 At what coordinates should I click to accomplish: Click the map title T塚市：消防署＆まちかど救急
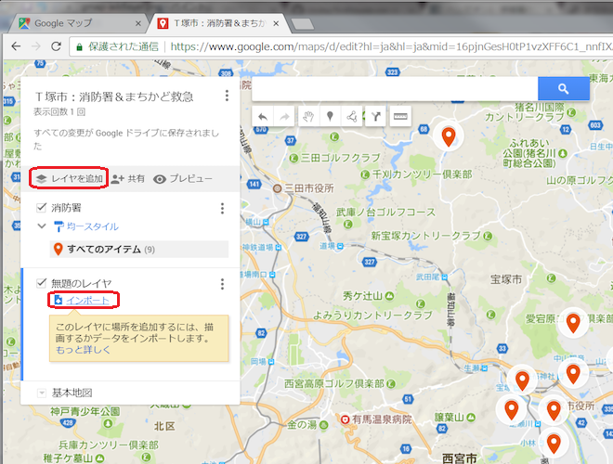coord(114,97)
